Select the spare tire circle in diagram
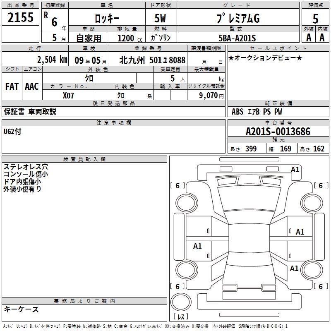 pos(181,302)
